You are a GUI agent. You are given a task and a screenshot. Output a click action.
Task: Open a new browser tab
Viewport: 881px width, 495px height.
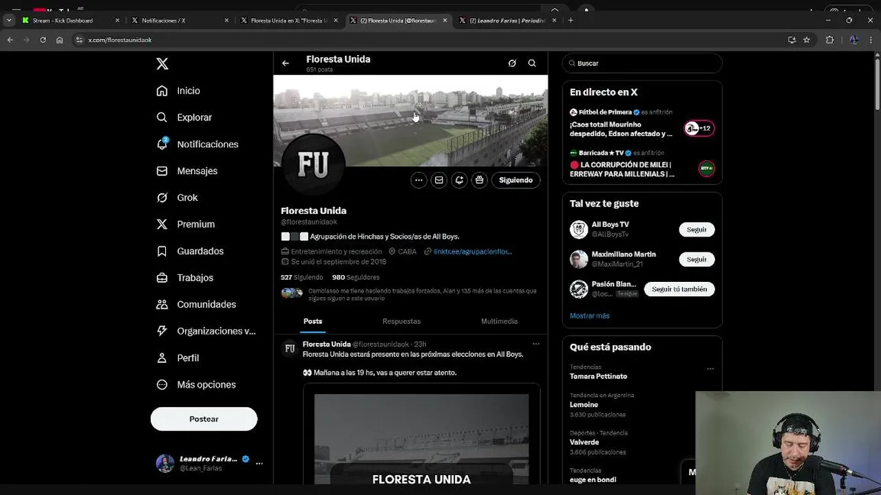(571, 21)
